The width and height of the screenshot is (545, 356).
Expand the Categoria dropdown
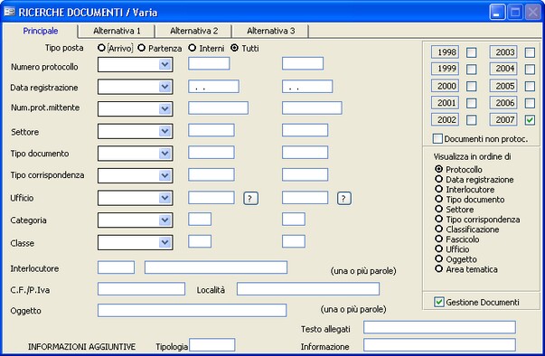click(x=165, y=220)
